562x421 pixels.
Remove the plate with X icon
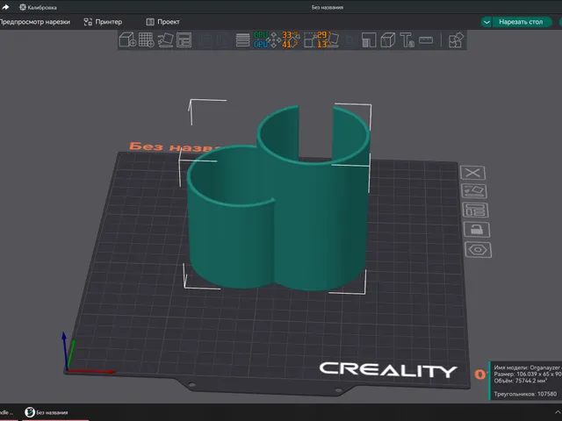click(472, 173)
